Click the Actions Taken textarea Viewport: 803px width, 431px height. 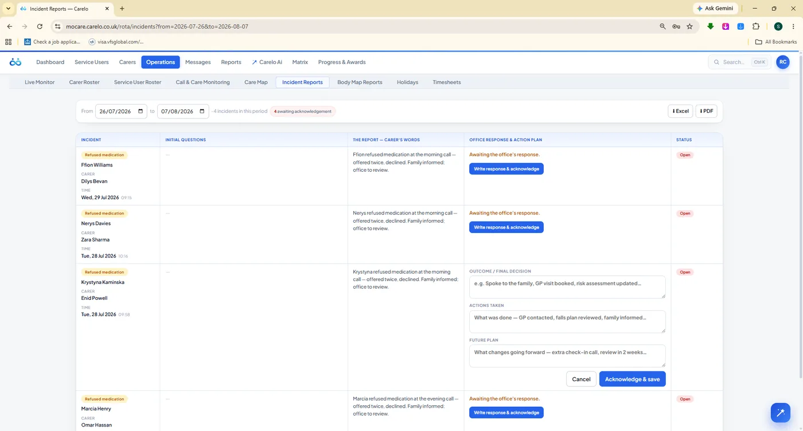click(567, 322)
